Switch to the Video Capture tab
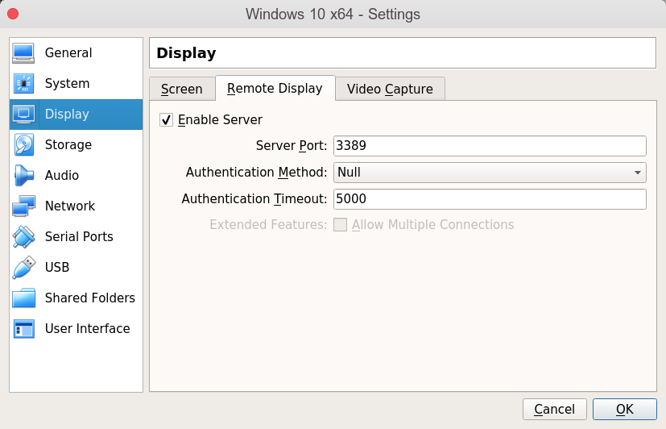 390,89
